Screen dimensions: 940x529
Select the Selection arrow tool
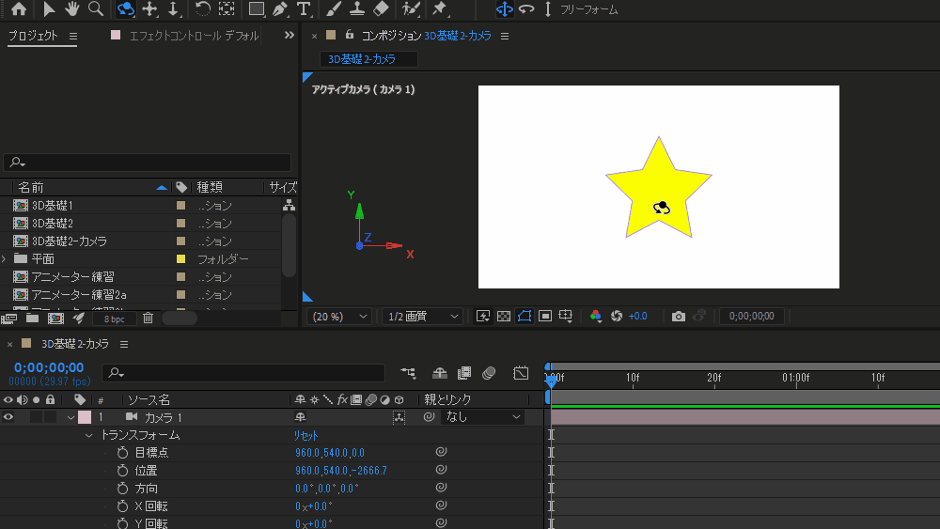click(x=49, y=9)
